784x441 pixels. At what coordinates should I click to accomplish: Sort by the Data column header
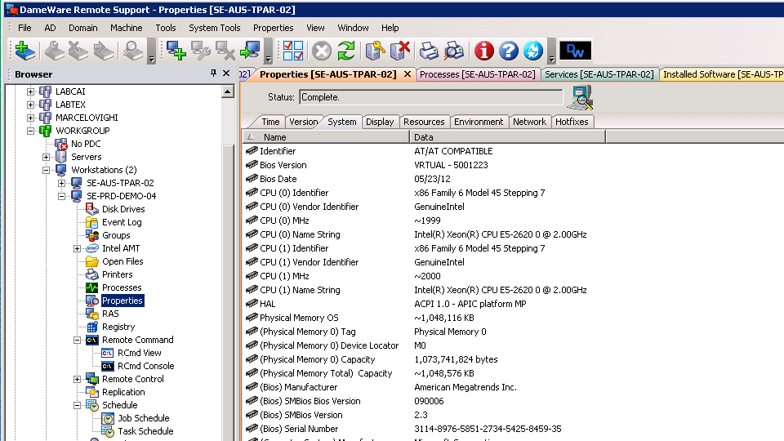pyautogui.click(x=507, y=137)
